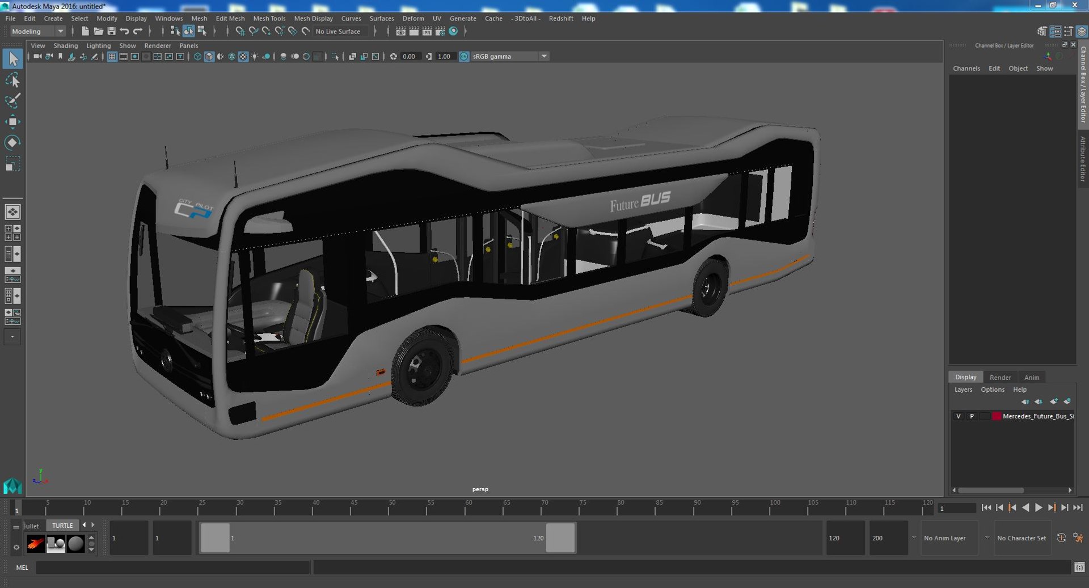Open sRGB gamma view transform dropdown
This screenshot has width=1089, height=588.
(510, 57)
